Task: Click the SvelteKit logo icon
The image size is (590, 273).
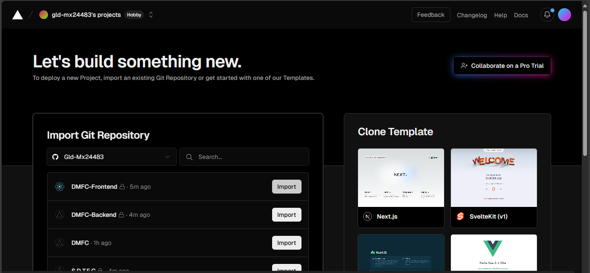Action: point(460,216)
